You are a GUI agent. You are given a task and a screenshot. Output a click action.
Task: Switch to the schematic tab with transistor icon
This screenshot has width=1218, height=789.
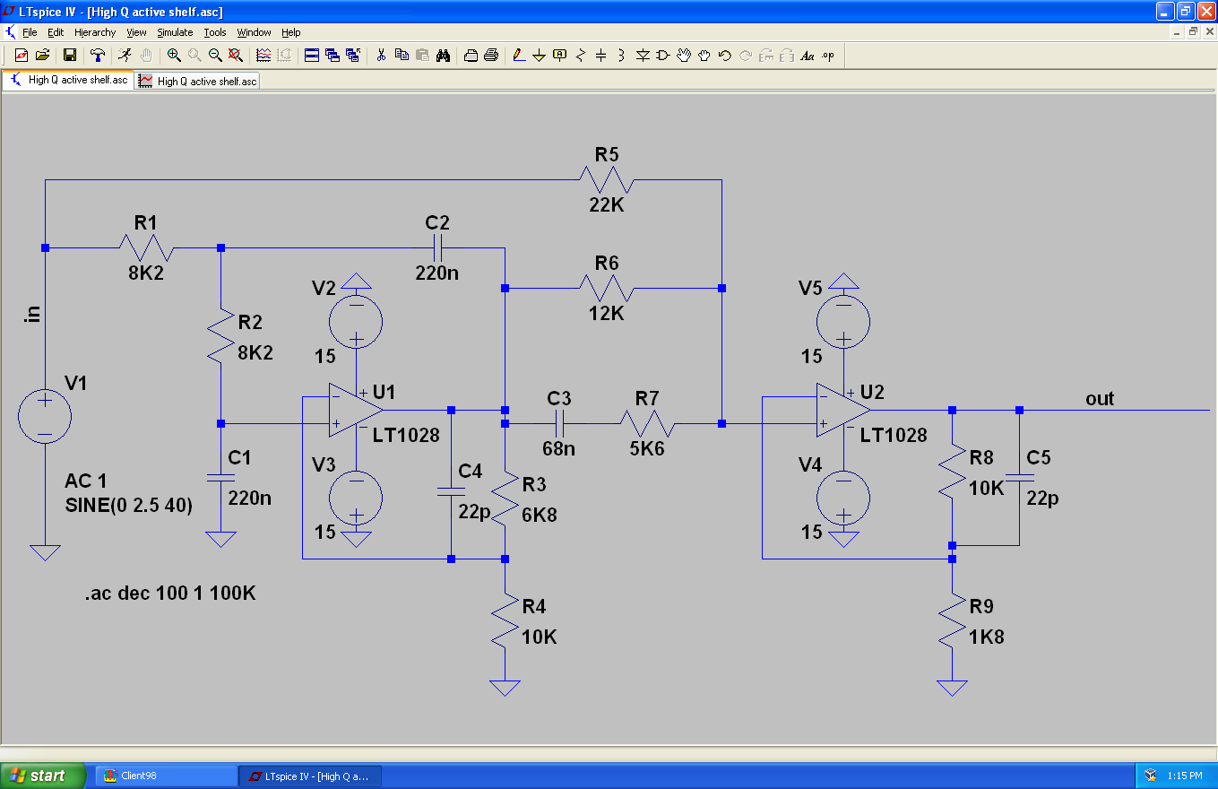click(69, 80)
